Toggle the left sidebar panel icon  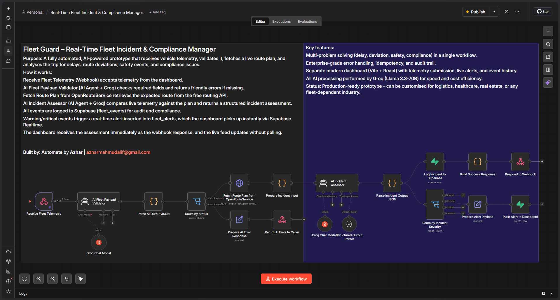click(x=8, y=27)
